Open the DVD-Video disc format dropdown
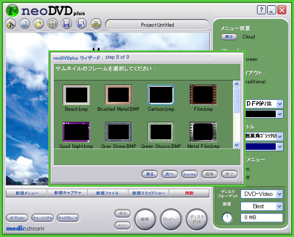294x237 pixels. [279, 194]
